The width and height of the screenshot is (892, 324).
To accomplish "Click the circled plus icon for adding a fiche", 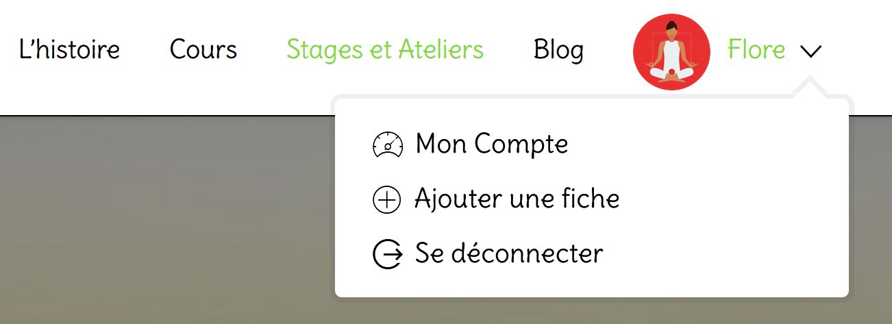I will pyautogui.click(x=386, y=200).
